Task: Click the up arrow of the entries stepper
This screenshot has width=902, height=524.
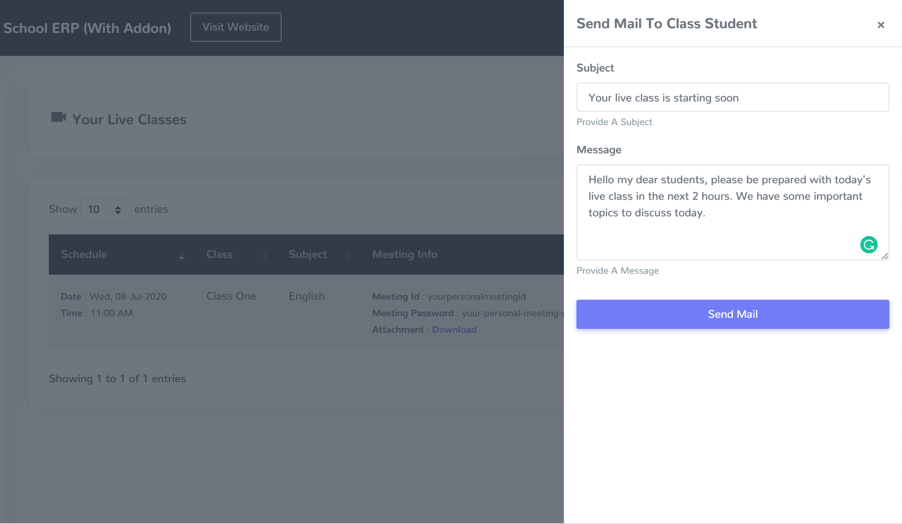Action: pos(118,206)
